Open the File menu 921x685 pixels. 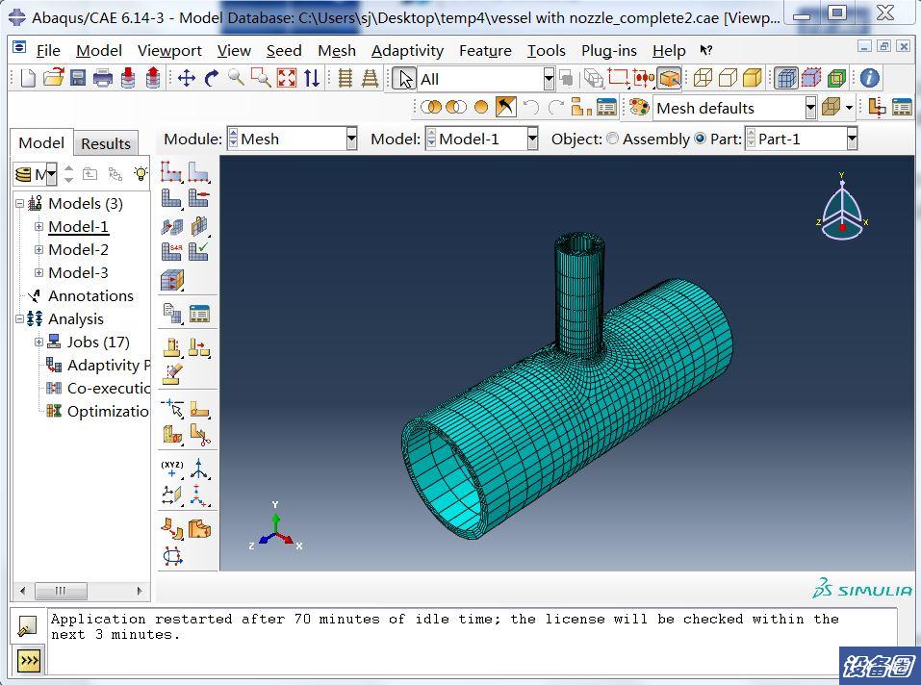click(47, 51)
